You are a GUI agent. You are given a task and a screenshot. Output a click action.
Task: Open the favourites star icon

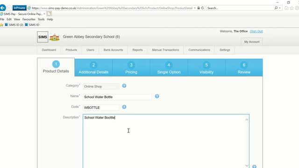pos(292,8)
